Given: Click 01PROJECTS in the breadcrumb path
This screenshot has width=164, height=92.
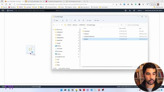Looking at the screenshot, I should pyautogui.click(x=82, y=25).
